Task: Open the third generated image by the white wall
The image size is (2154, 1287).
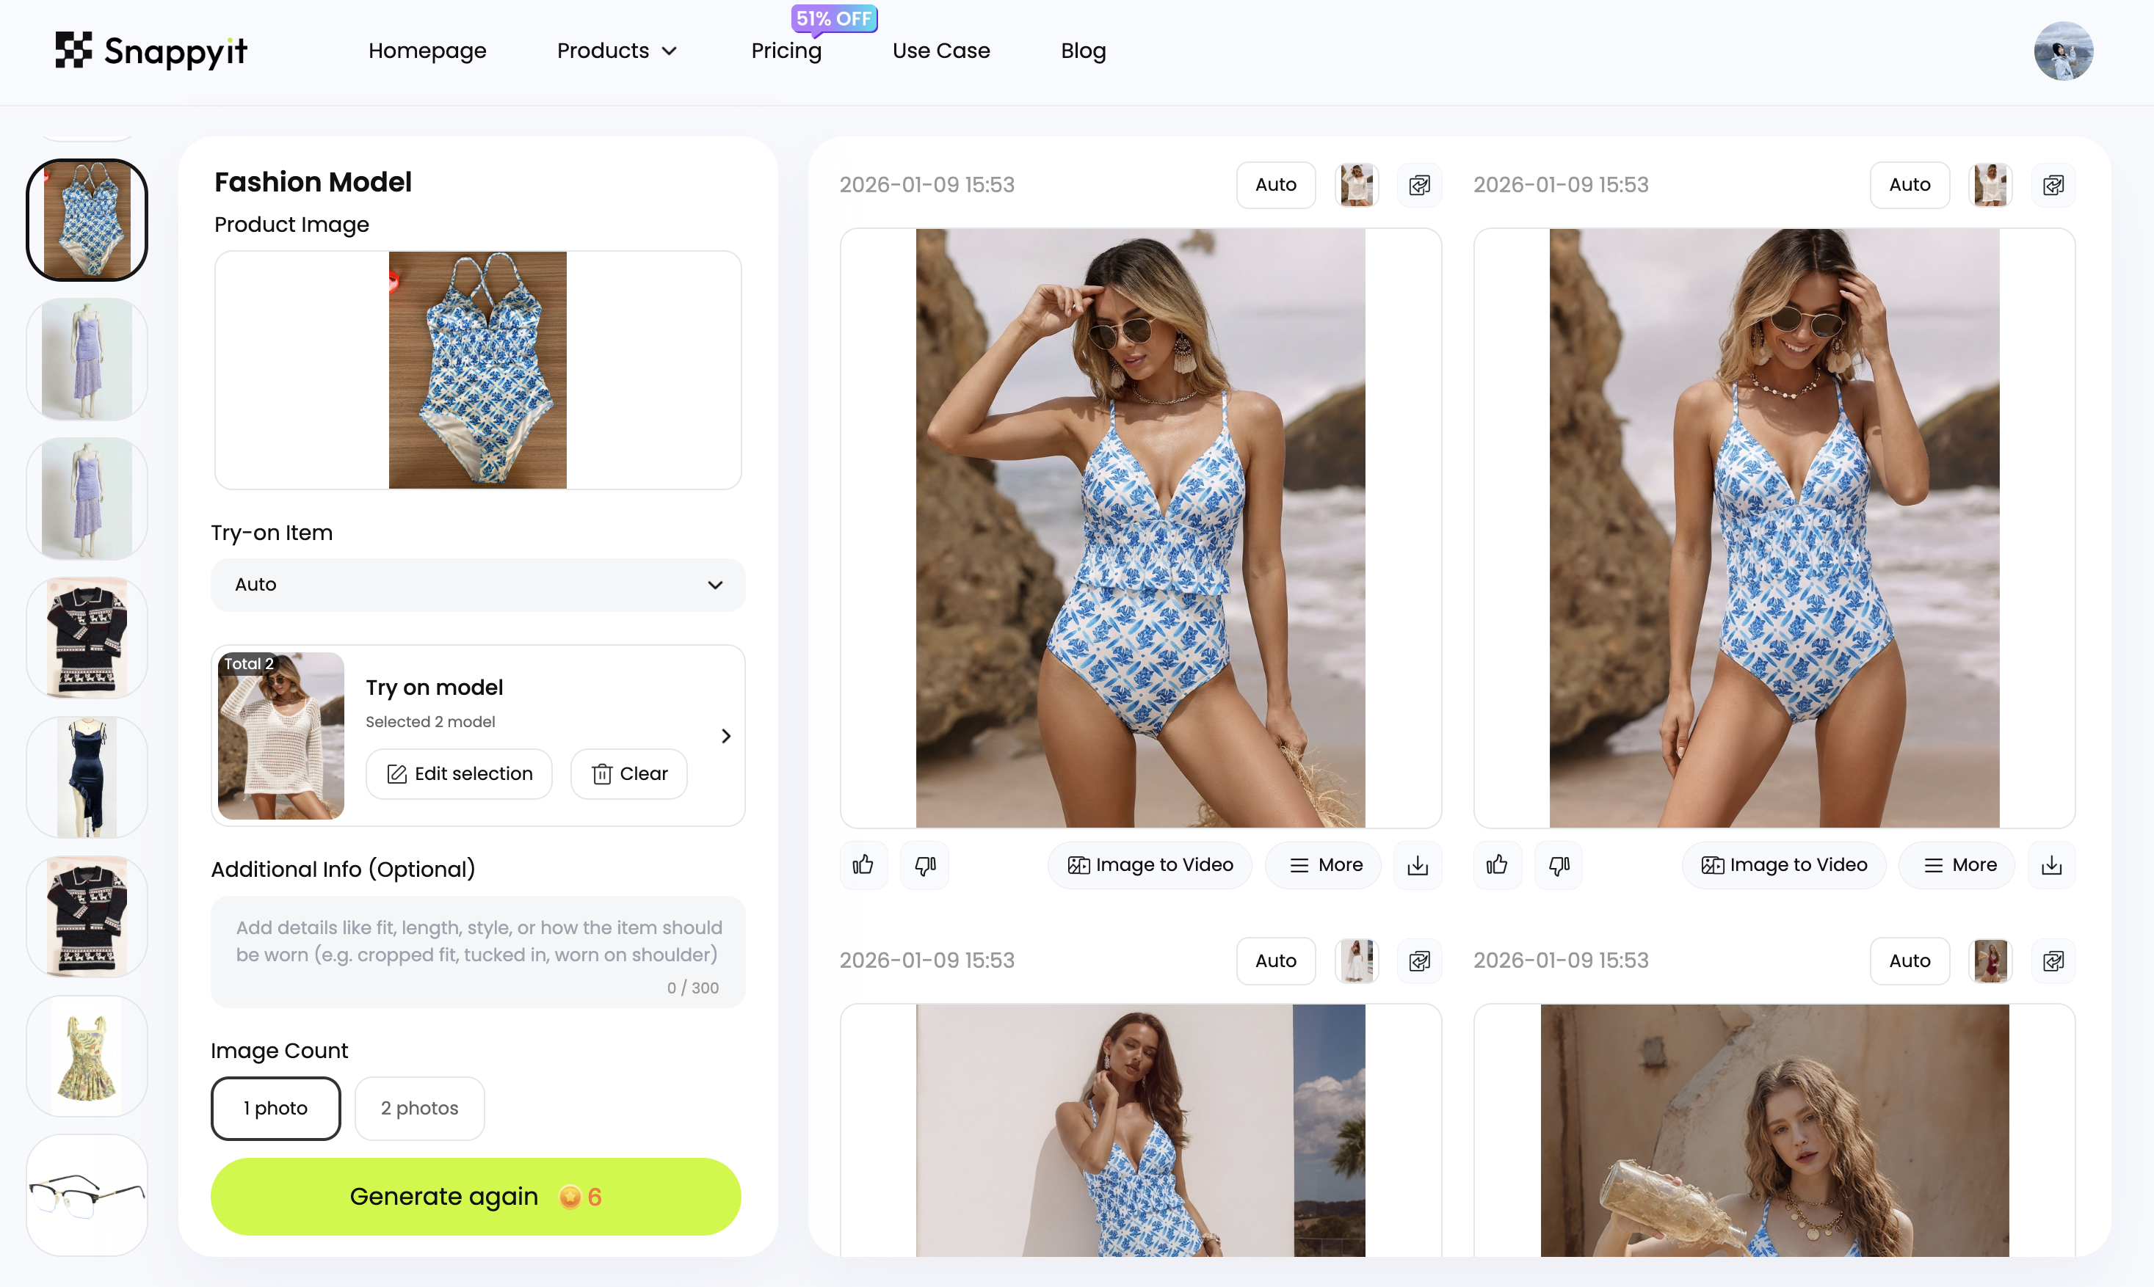Action: (1140, 1130)
